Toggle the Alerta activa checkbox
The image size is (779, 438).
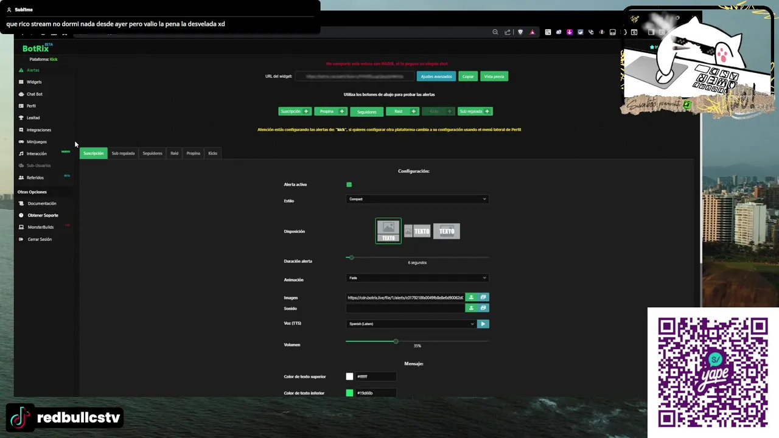tap(349, 184)
